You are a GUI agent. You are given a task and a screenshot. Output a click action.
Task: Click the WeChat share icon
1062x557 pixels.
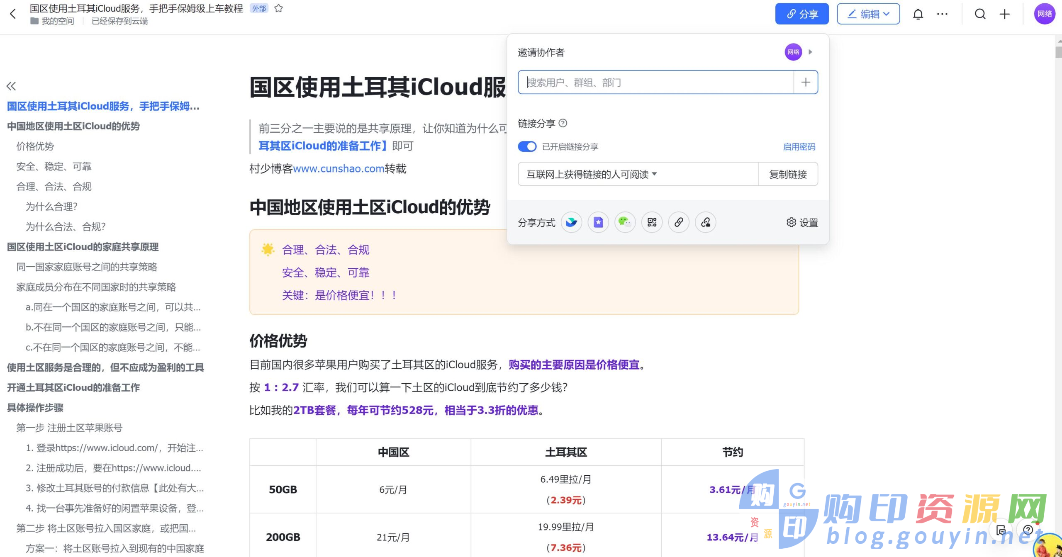624,222
